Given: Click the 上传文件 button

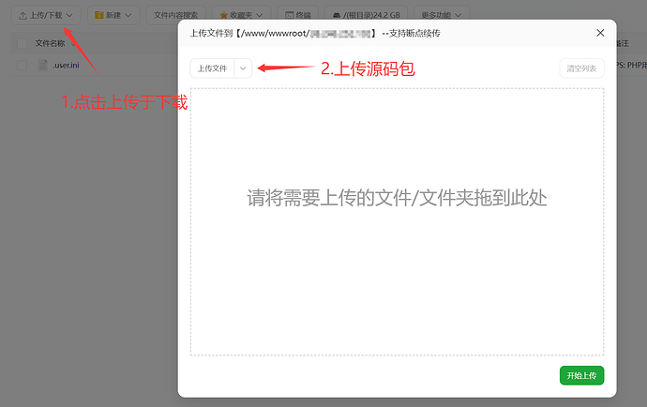Looking at the screenshot, I should point(212,68).
